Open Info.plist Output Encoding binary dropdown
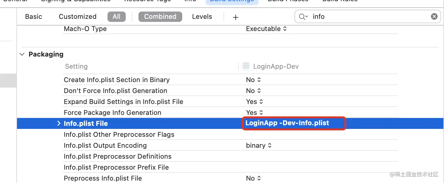This screenshot has width=444, height=183. [x=258, y=146]
